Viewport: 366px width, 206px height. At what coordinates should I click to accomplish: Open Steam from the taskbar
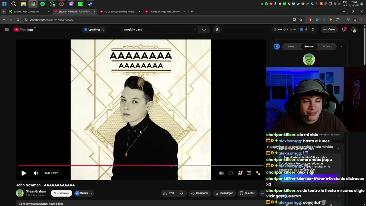point(90,4)
